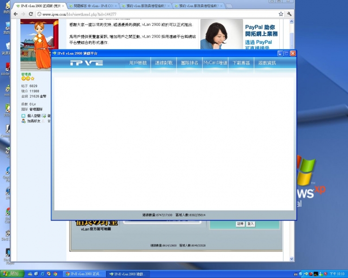Screen dimensions: 348x278
Task: Click the forum admin avatar image
Action: (39, 45)
